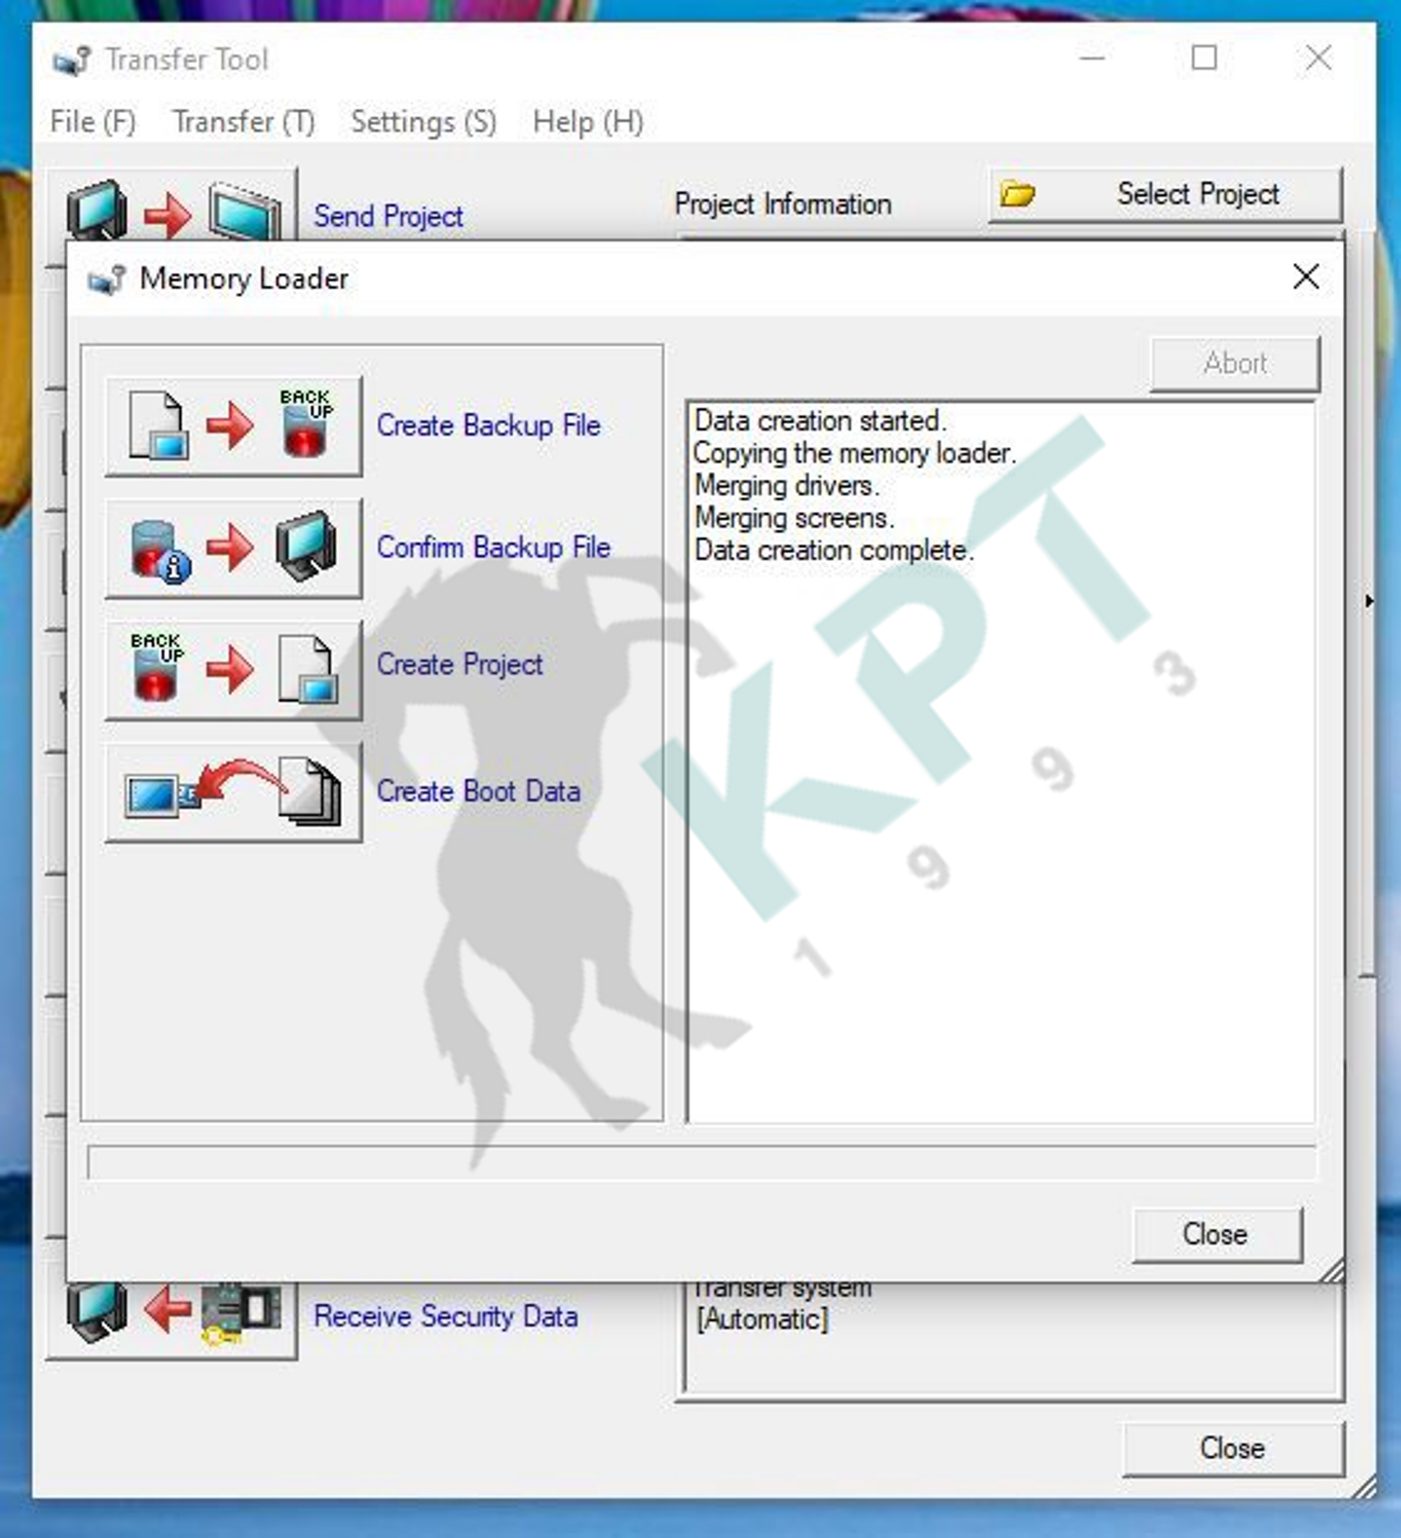
Task: Click the Confirm Backup File icon button
Action: [x=233, y=548]
